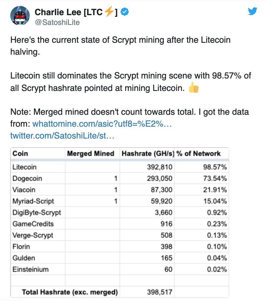Select the Litecoin row name cell
Screen dimensions: 266x301
point(24,167)
